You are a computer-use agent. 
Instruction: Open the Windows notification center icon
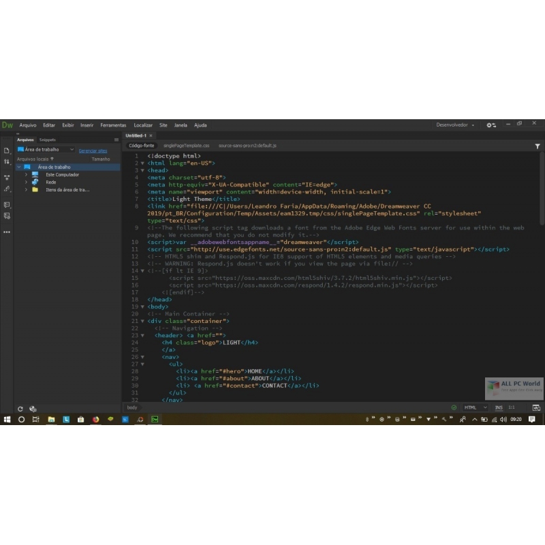click(531, 419)
